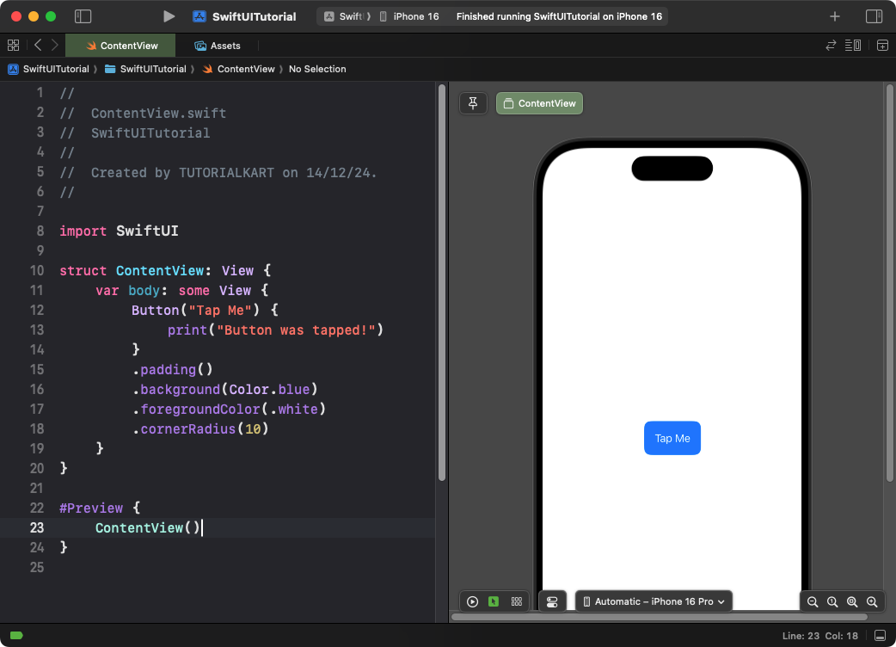Open preview variants grid view

(x=517, y=601)
